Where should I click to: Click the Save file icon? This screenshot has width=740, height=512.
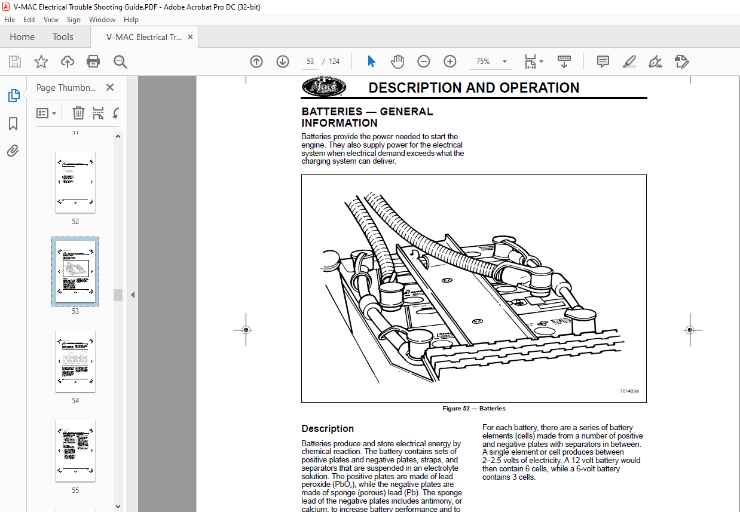15,62
